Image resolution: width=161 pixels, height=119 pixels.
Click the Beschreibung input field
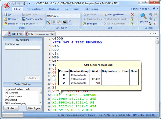[23, 48]
